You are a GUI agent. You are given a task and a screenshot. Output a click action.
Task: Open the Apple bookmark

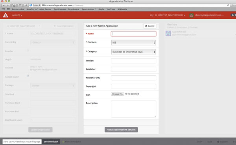(101, 9)
